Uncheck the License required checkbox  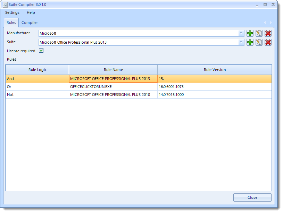(41, 51)
